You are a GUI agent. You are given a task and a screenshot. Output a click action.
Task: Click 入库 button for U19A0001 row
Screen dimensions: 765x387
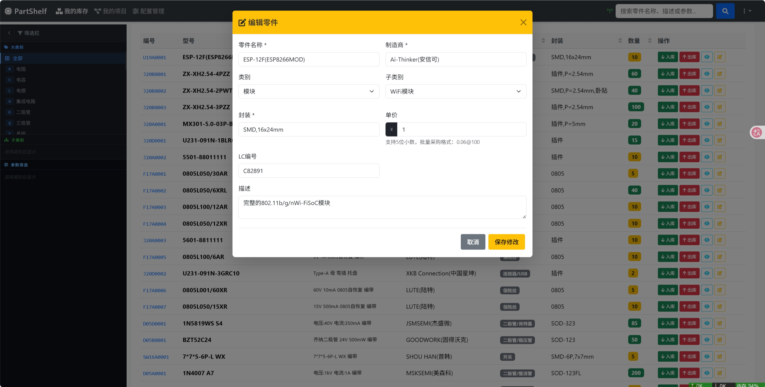(x=667, y=57)
